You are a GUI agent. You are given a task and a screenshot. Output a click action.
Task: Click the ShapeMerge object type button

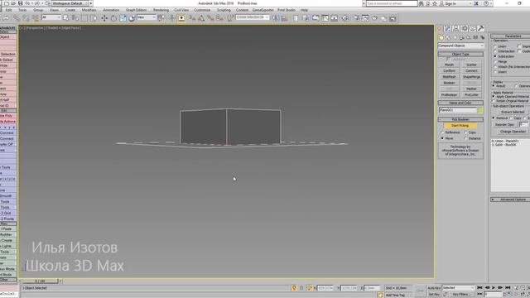pos(471,77)
